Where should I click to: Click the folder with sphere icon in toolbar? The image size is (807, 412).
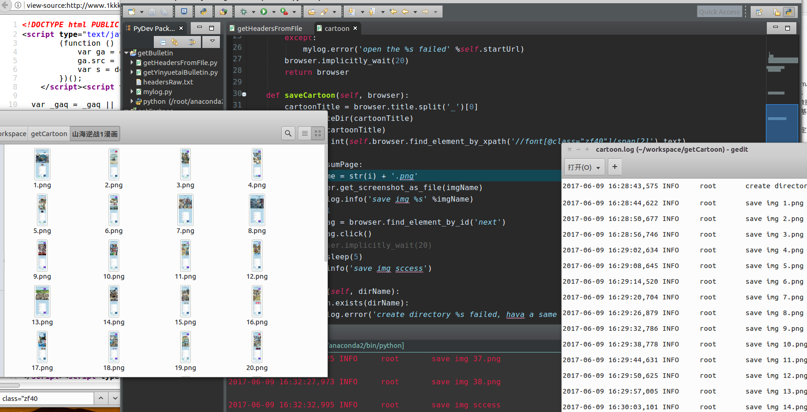(x=223, y=12)
